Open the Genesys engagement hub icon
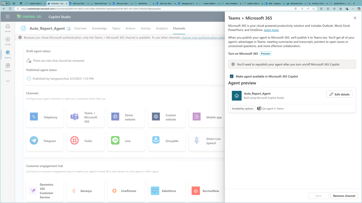The image size is (362, 203). [74, 191]
